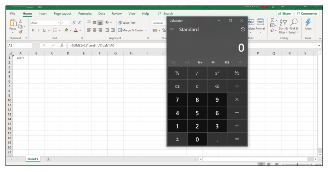Image resolution: width=328 pixels, height=172 pixels.
Task: Click the Calculator equals button
Action: tap(237, 139)
